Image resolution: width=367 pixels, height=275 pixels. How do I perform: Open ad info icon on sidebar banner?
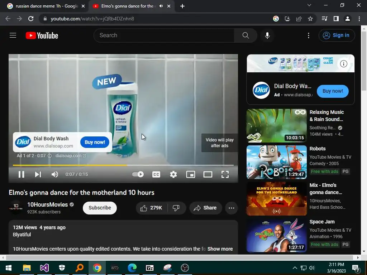(343, 64)
